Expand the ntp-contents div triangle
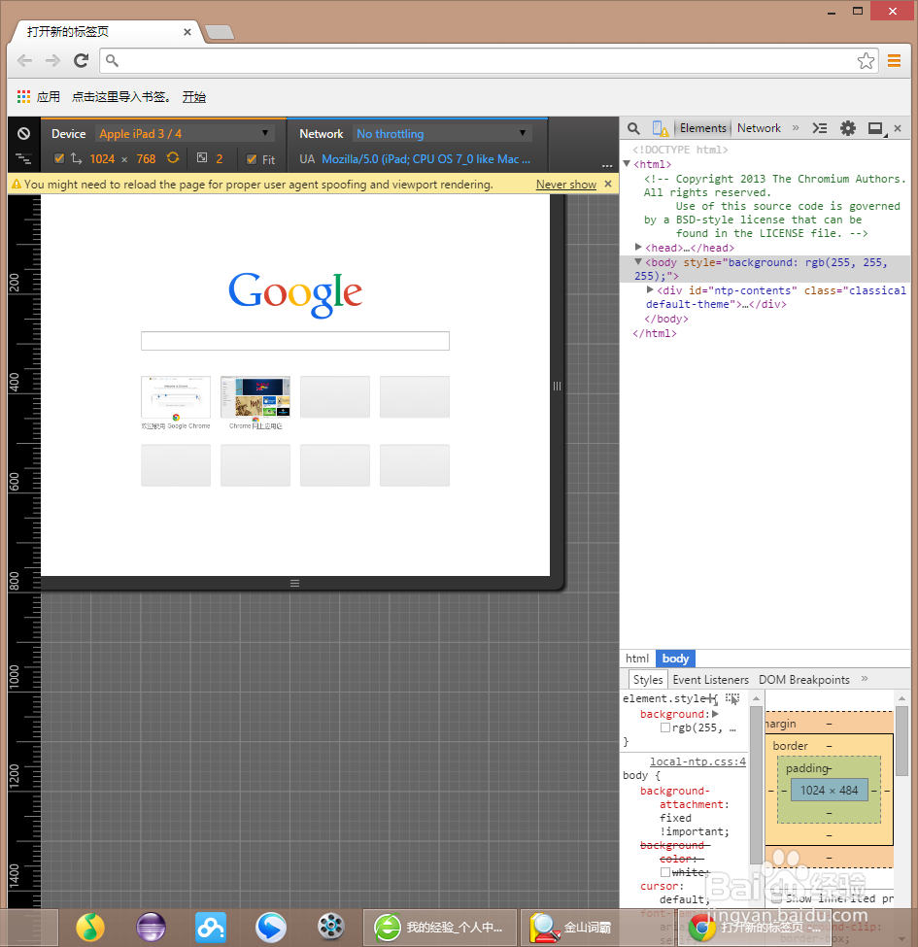The image size is (918, 947). coord(650,289)
